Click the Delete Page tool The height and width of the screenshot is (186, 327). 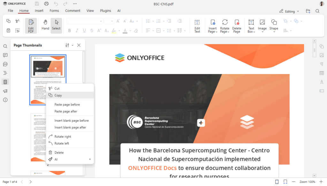[237, 25]
